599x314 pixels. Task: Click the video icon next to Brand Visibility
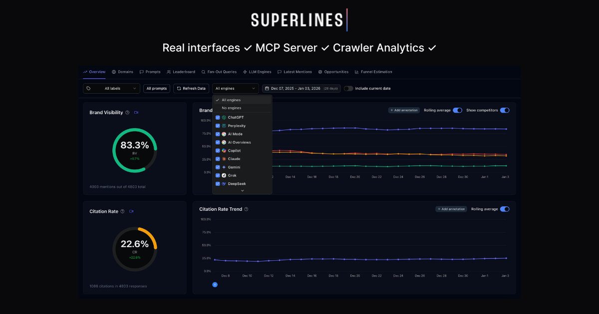[137, 112]
